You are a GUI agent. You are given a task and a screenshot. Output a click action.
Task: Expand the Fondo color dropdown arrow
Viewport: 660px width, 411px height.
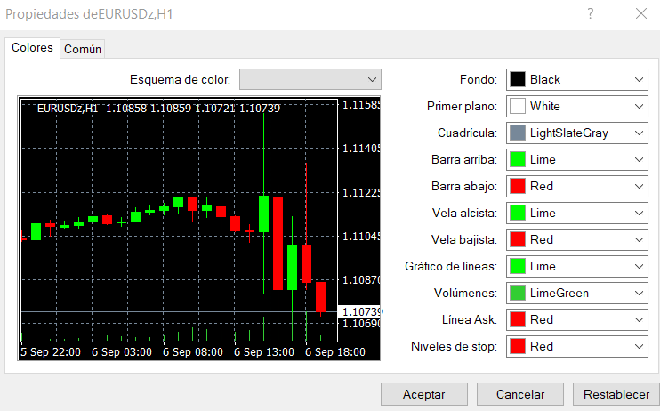(639, 79)
